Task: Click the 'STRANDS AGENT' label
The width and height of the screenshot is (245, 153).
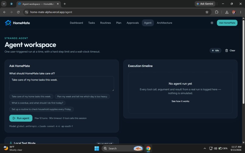Action: tap(16, 38)
